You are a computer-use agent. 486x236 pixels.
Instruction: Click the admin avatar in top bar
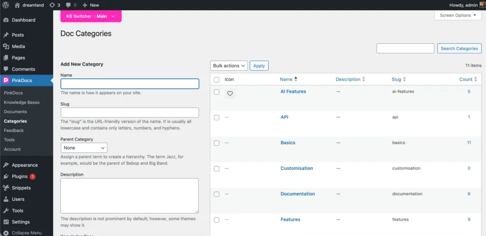click(x=481, y=5)
